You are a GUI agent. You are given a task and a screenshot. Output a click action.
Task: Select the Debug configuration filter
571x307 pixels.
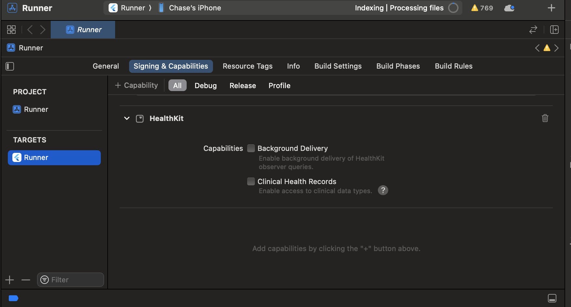point(206,86)
